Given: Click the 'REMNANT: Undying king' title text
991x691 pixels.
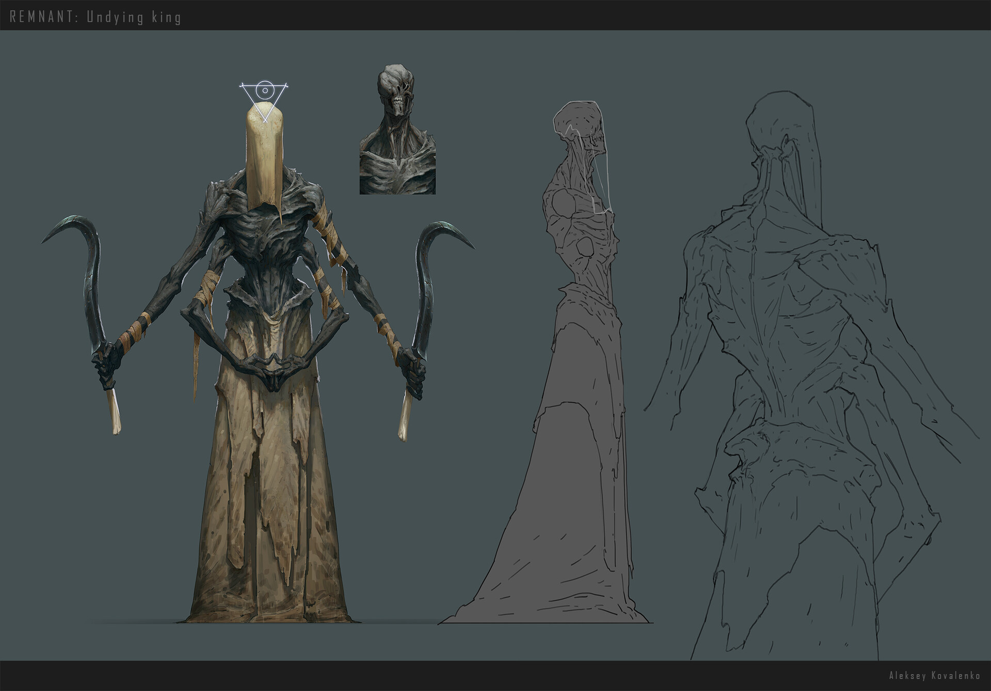Looking at the screenshot, I should (96, 17).
